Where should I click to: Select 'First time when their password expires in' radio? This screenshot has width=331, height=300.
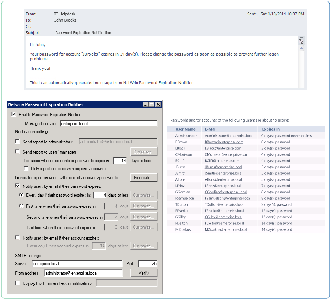pos(21,206)
